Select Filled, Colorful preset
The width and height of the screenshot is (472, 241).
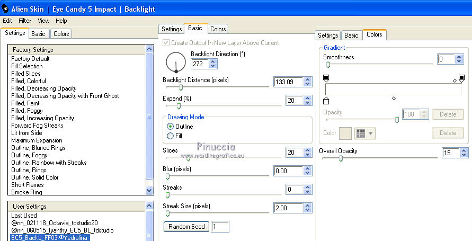point(29,81)
